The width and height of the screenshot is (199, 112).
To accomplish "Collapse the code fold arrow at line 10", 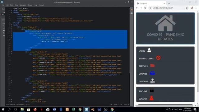I will point(12,27).
